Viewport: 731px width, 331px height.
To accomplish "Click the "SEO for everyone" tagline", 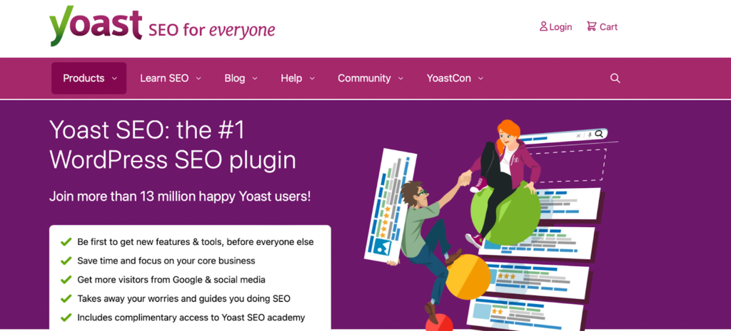I will click(211, 30).
